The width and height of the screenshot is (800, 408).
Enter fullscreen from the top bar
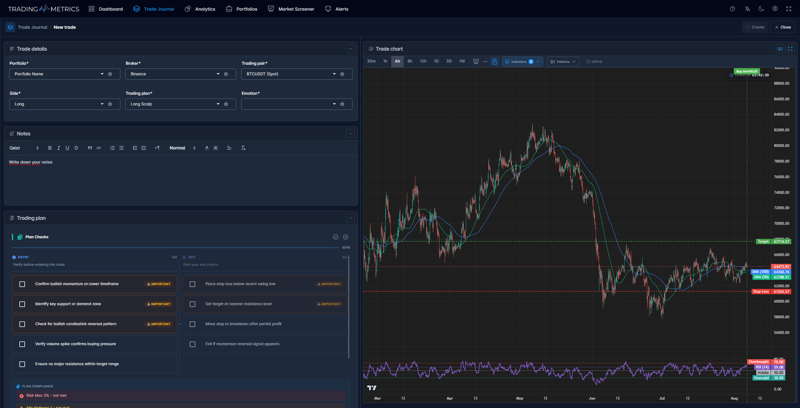point(789,9)
